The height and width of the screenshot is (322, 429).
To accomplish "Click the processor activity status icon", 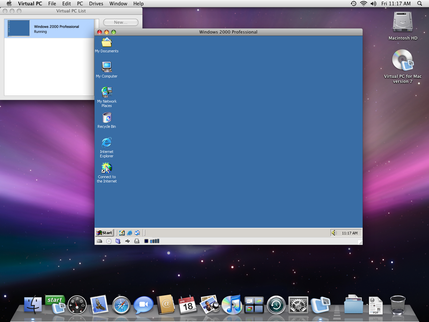I will pos(146,241).
